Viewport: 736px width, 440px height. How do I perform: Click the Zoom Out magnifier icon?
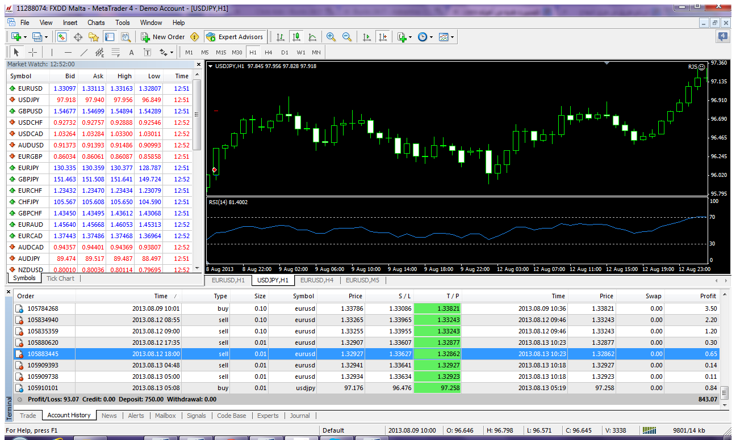(347, 37)
